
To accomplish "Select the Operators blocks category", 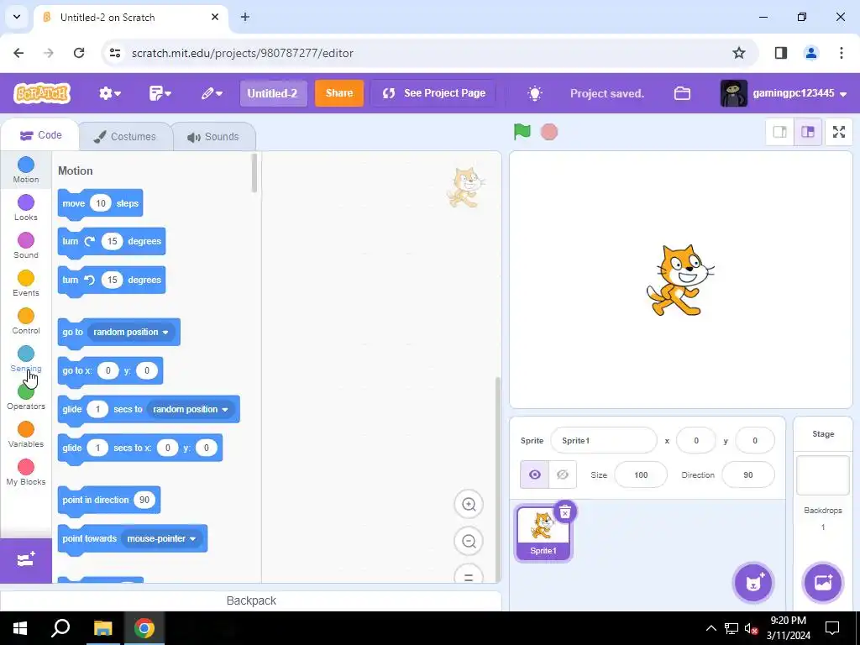I will pyautogui.click(x=26, y=396).
